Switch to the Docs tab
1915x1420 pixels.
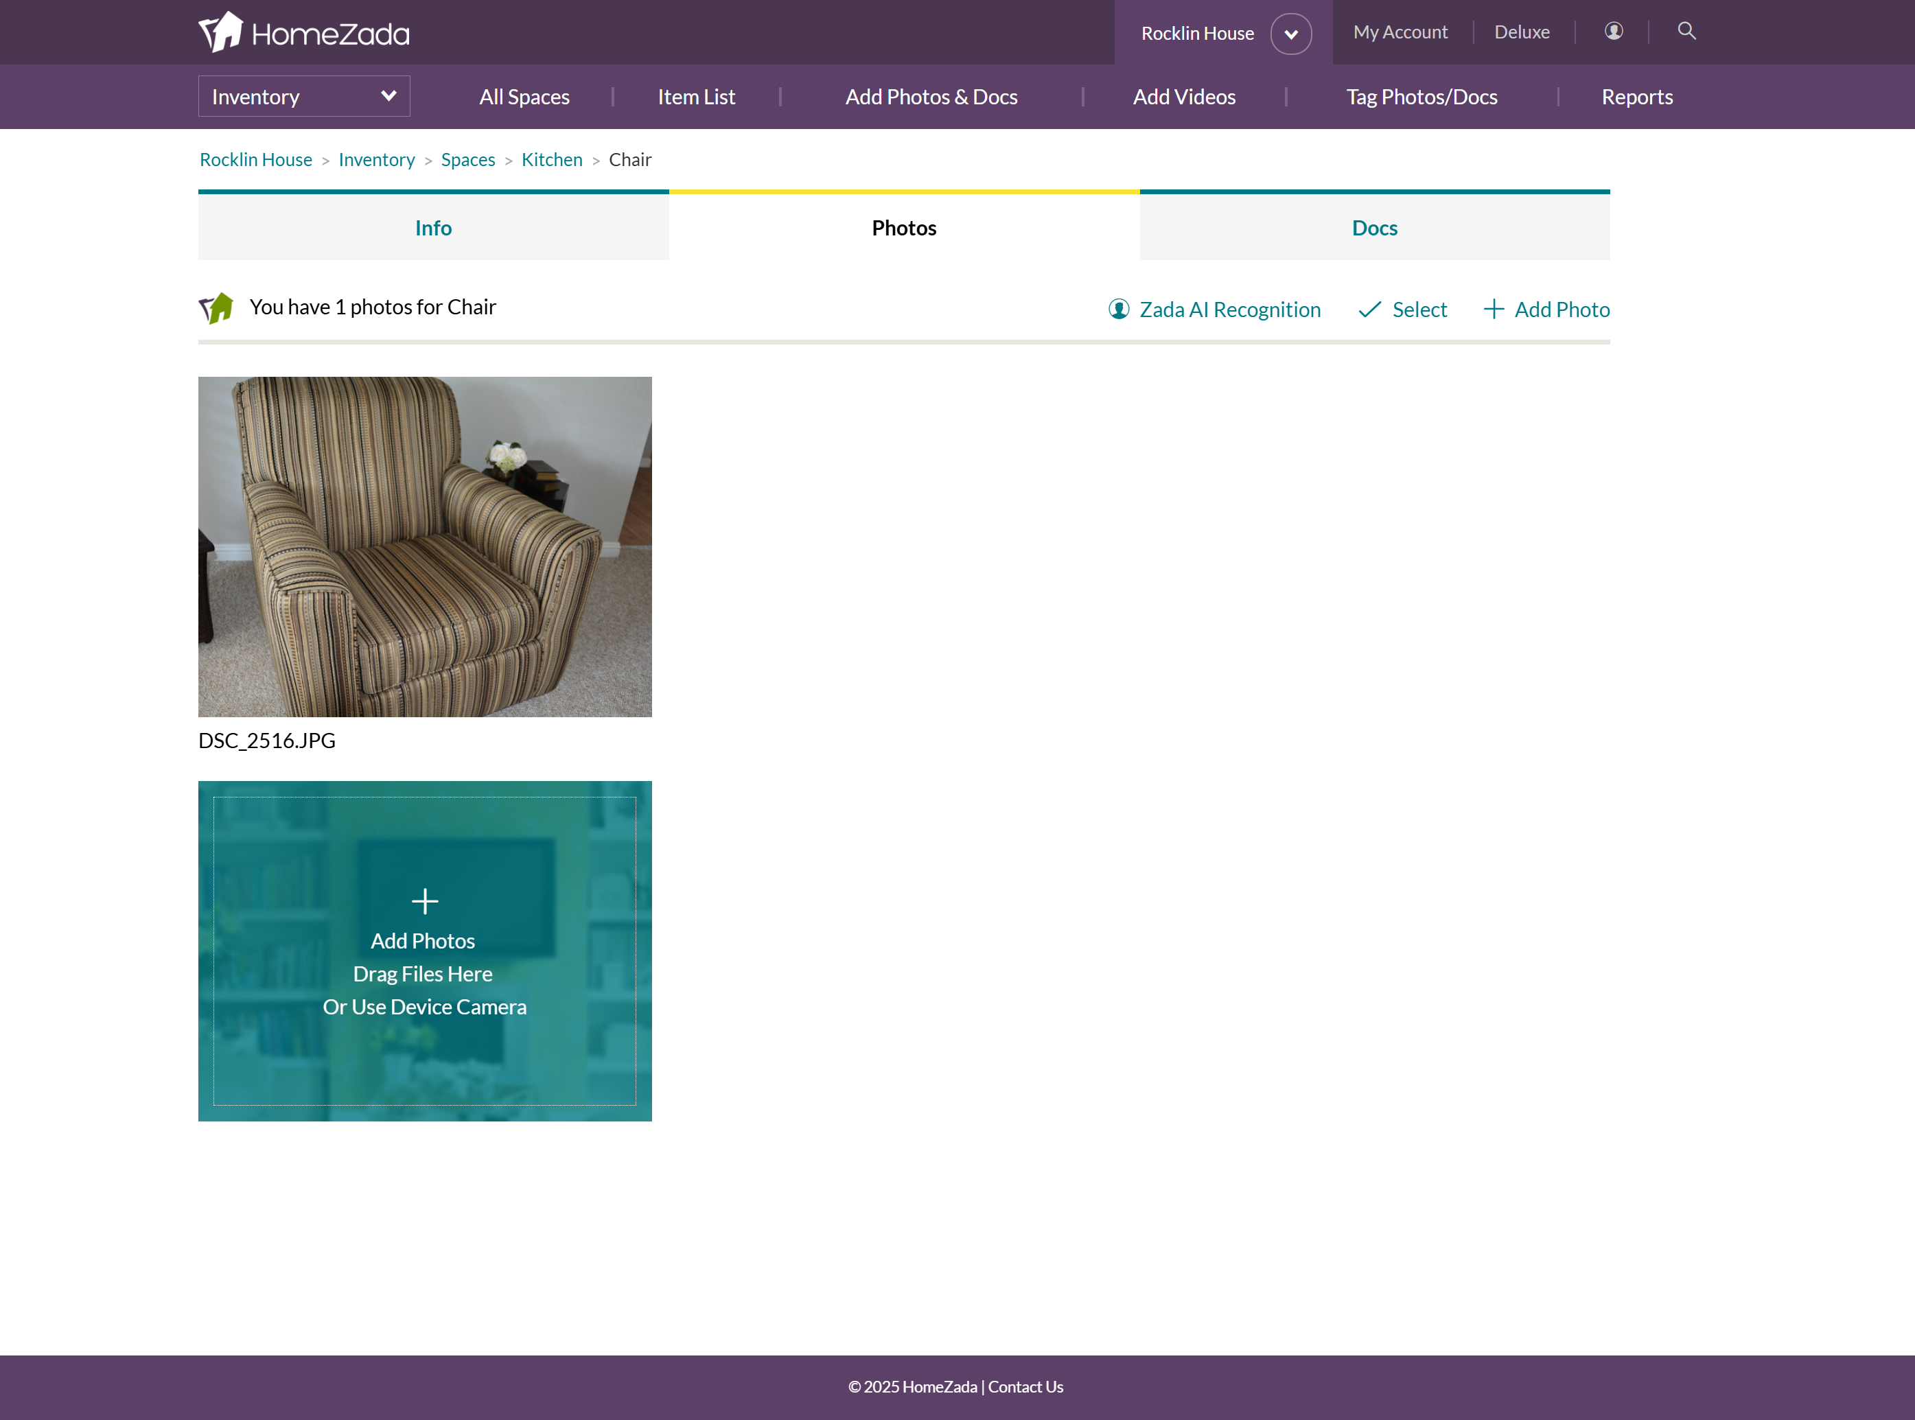(1373, 228)
